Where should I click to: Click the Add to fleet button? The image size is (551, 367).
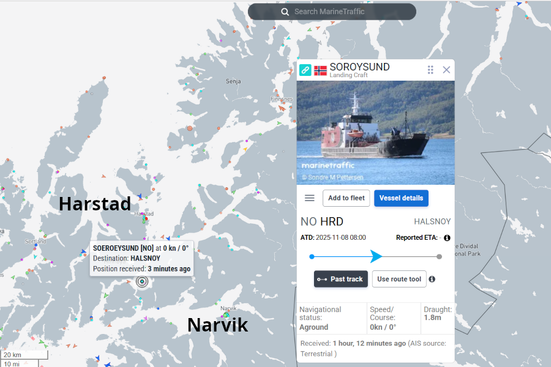[x=346, y=198]
